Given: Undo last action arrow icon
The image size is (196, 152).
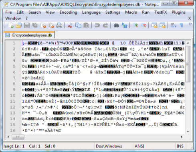Looking at the screenshot, I should click(x=97, y=25).
